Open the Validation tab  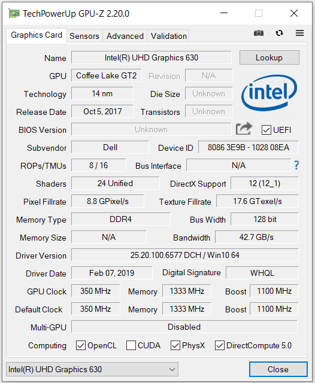(x=169, y=36)
